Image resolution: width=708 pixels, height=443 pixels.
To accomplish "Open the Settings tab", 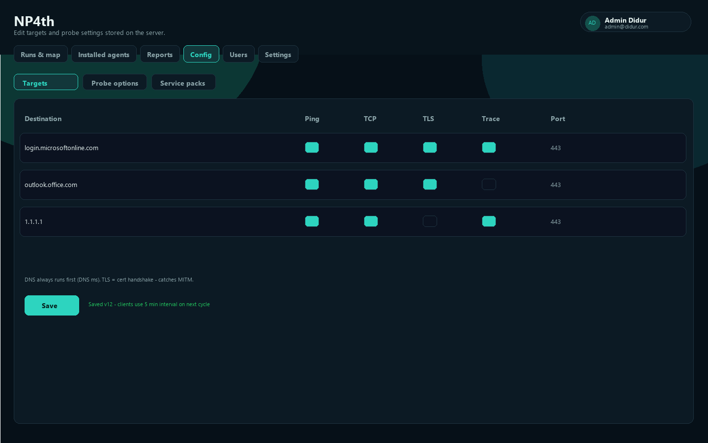I will click(x=278, y=54).
